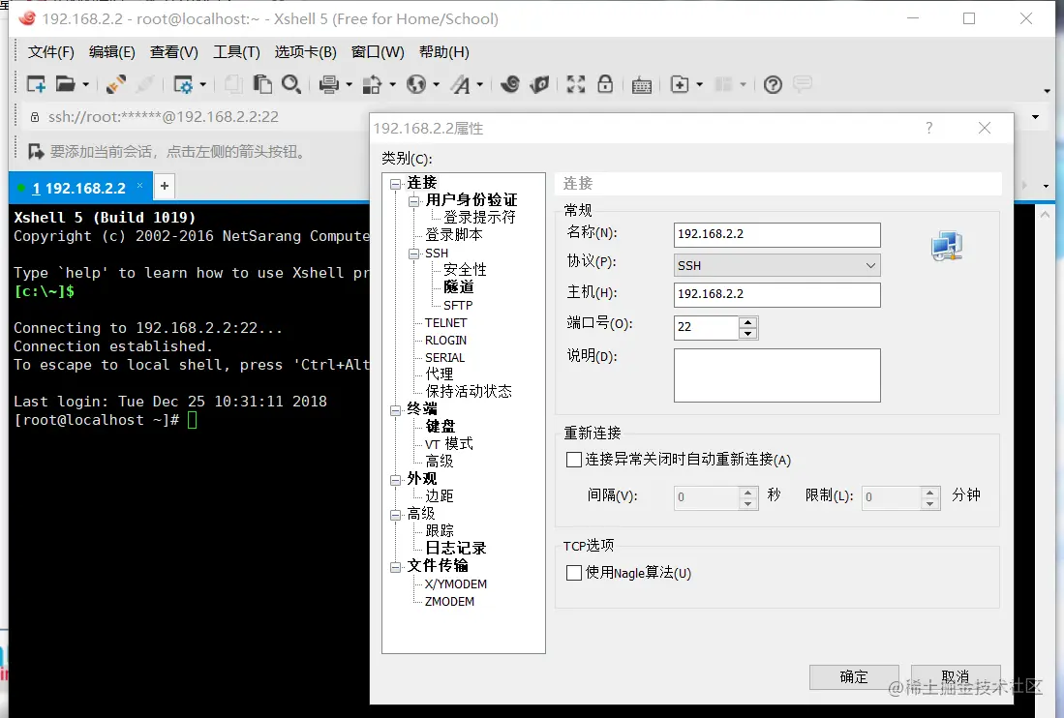Create a new session via toolbar icon

36,84
